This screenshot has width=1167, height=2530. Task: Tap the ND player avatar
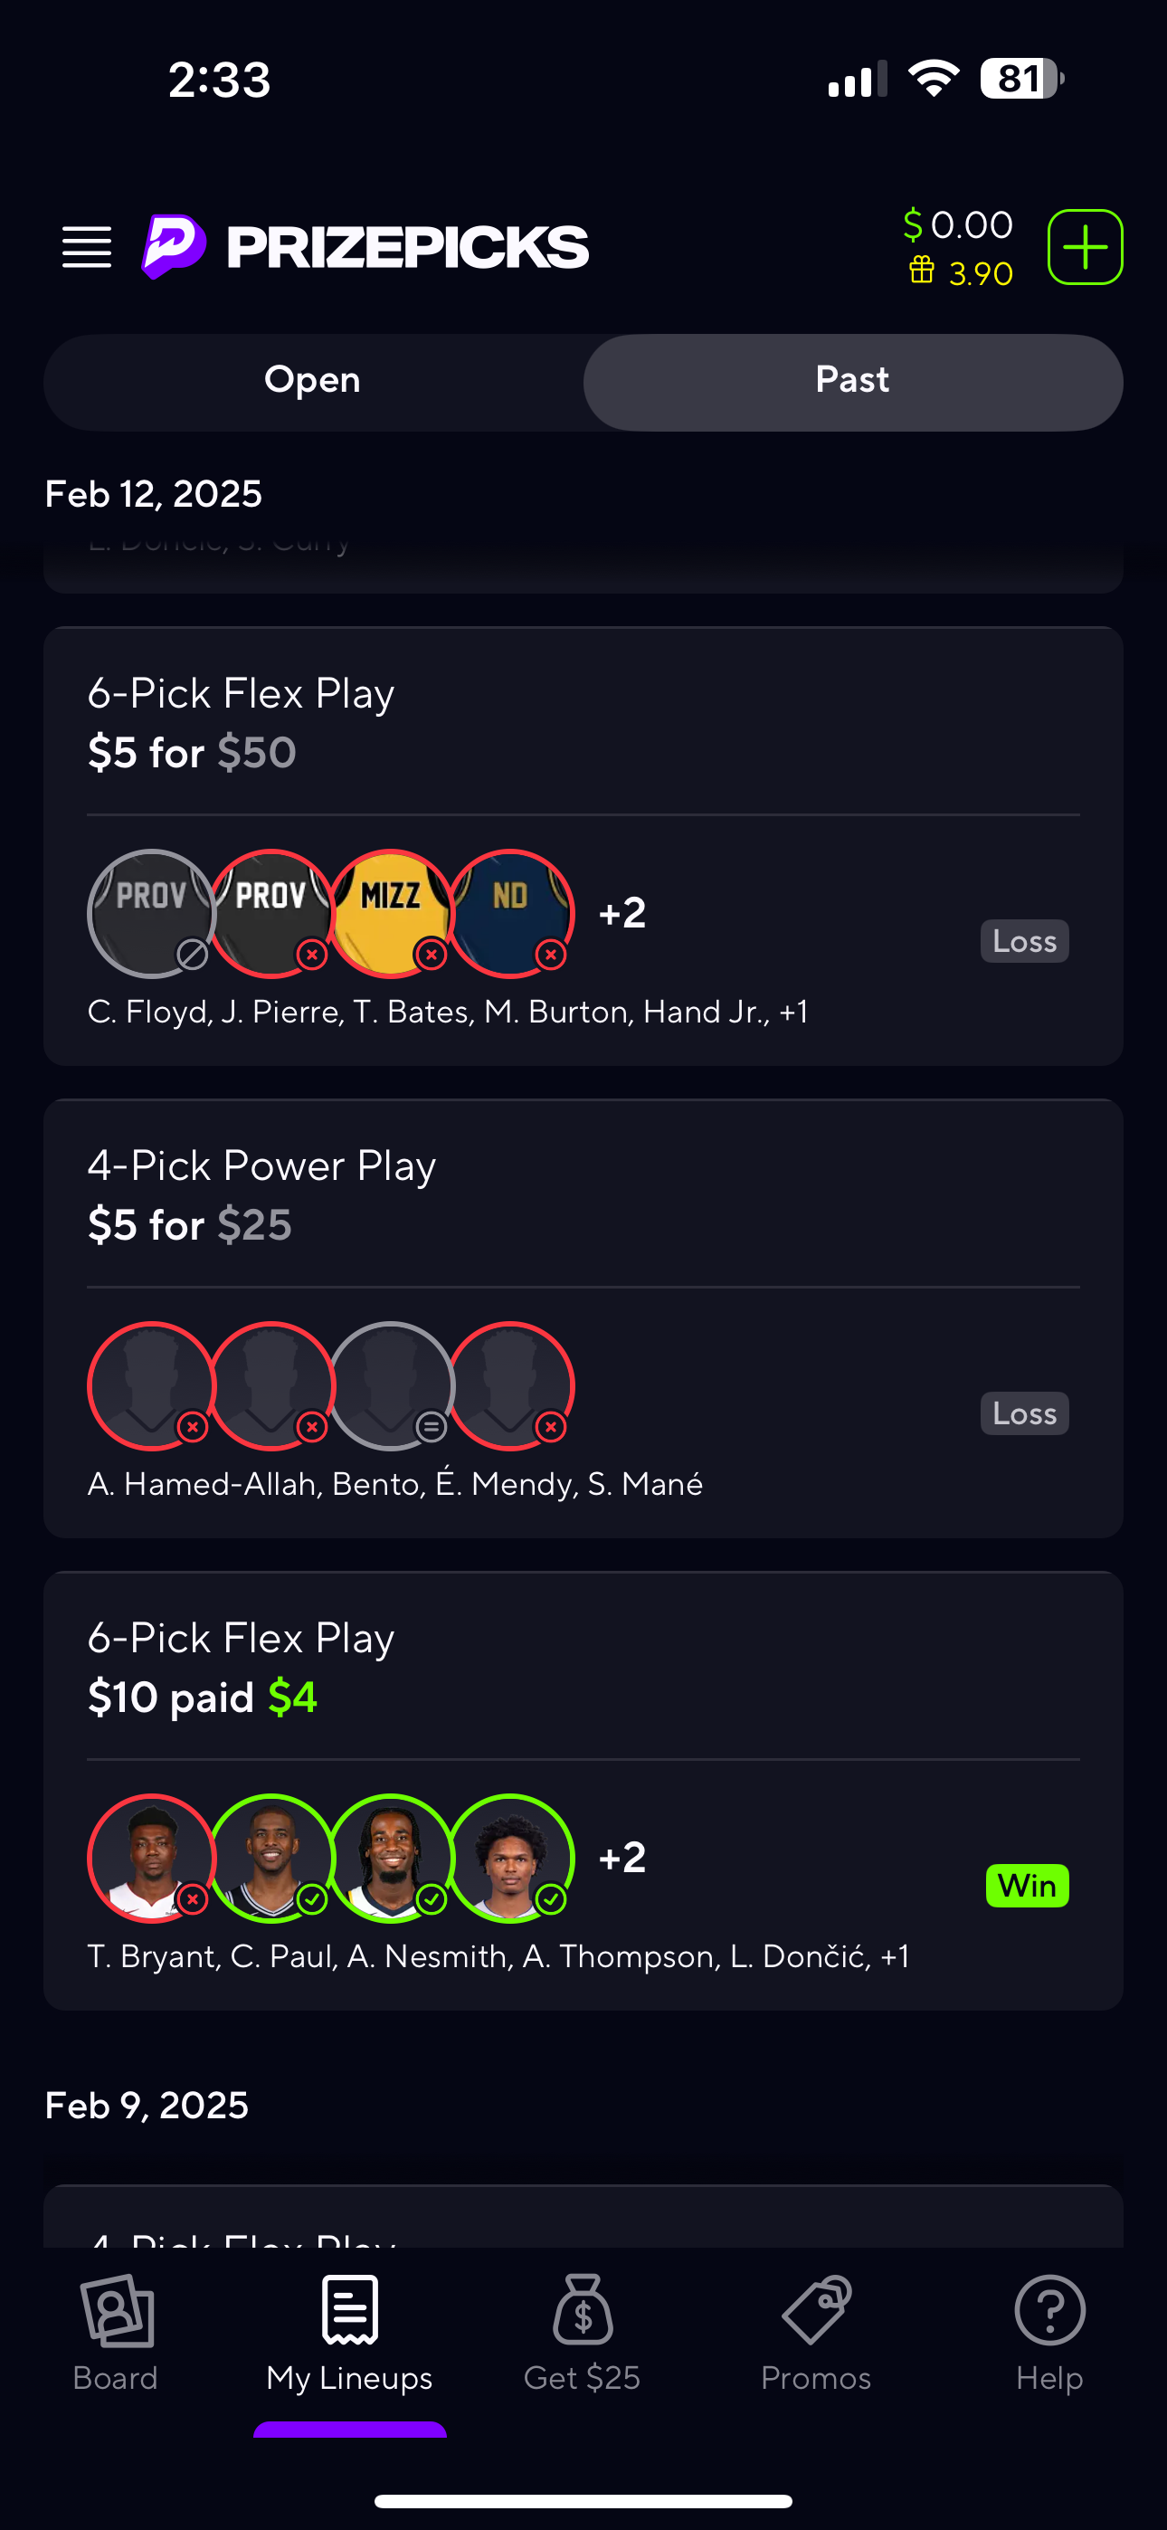(x=511, y=913)
